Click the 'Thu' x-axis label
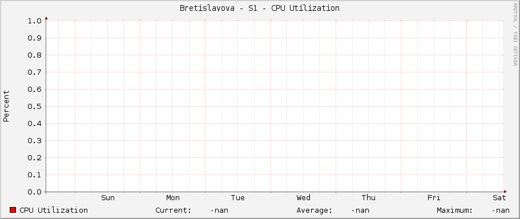 pyautogui.click(x=368, y=198)
